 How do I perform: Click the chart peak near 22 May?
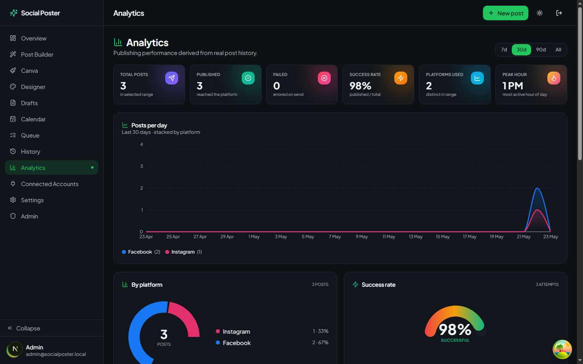coord(537,189)
